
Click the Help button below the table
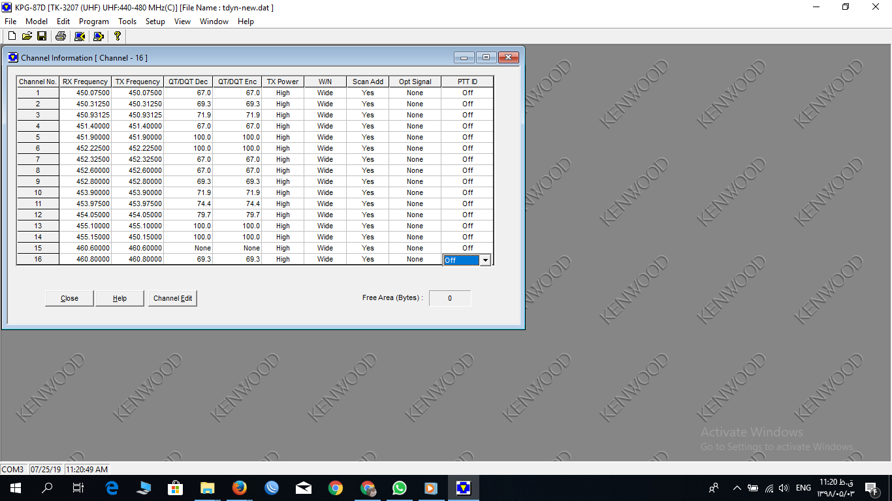pos(119,298)
